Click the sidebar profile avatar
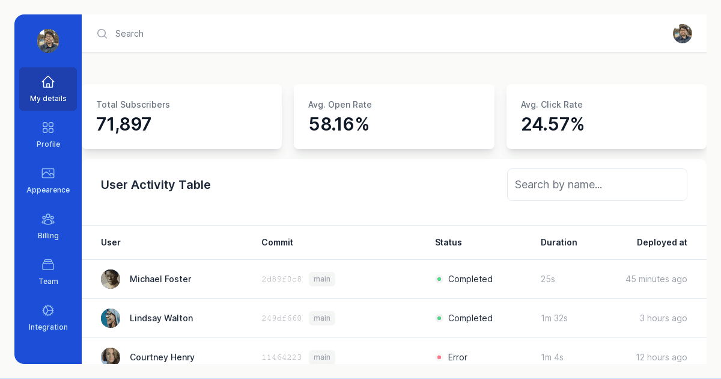 pyautogui.click(x=48, y=41)
